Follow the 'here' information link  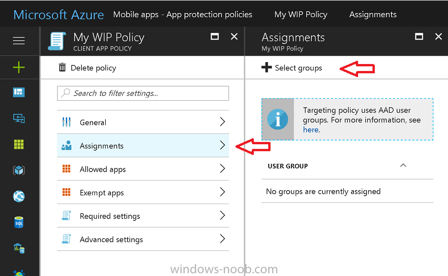310,129
